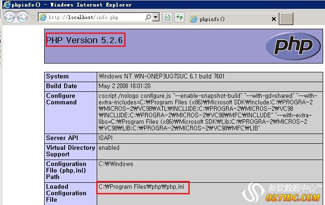Image resolution: width=325 pixels, height=205 pixels.
Task: Click the Compatibility View page icon
Action: coord(167,17)
